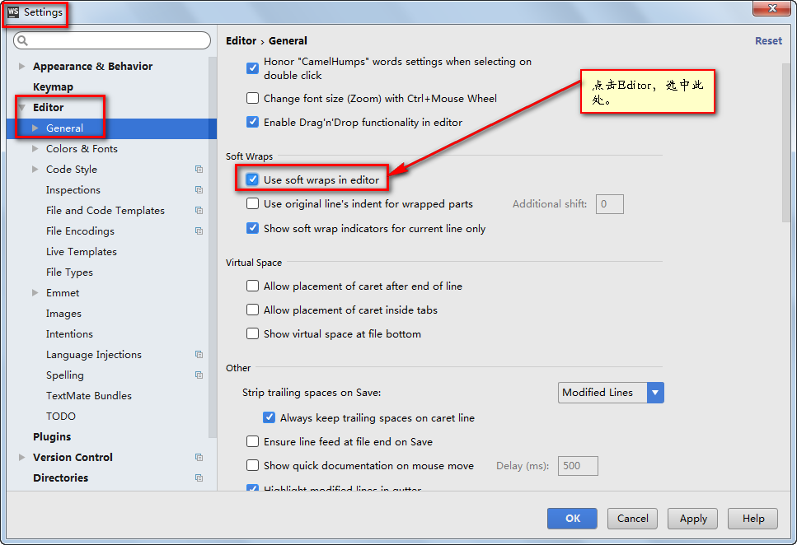Click the settings tree vertical scrollbar
Screen dimensions: 797x545
pyautogui.click(x=213, y=246)
